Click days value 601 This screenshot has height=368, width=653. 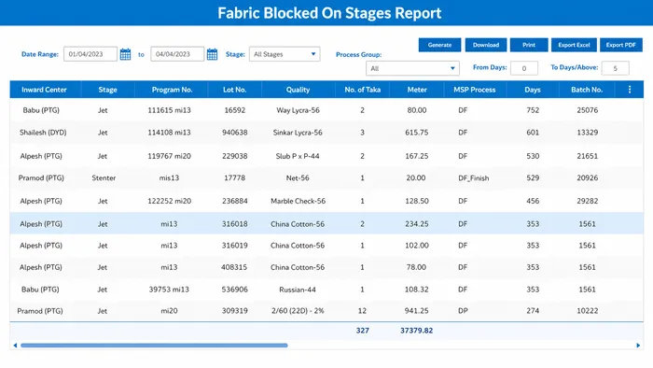(533, 133)
